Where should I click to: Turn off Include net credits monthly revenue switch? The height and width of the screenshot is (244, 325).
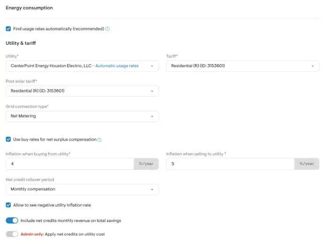coord(12,220)
